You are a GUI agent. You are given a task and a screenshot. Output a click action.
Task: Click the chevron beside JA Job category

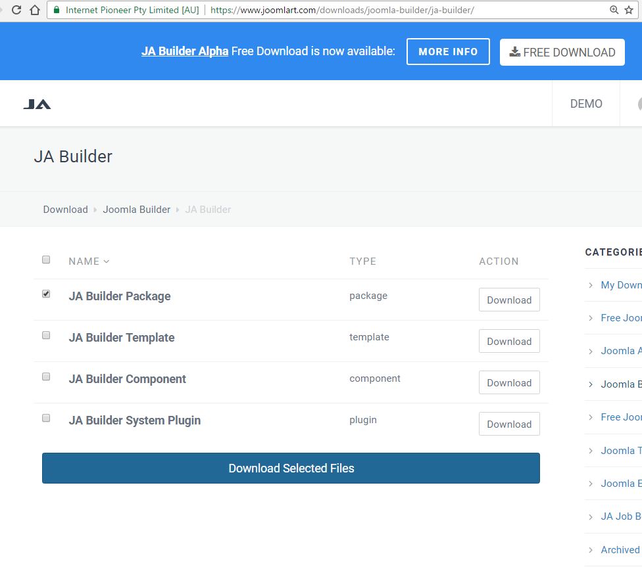591,517
